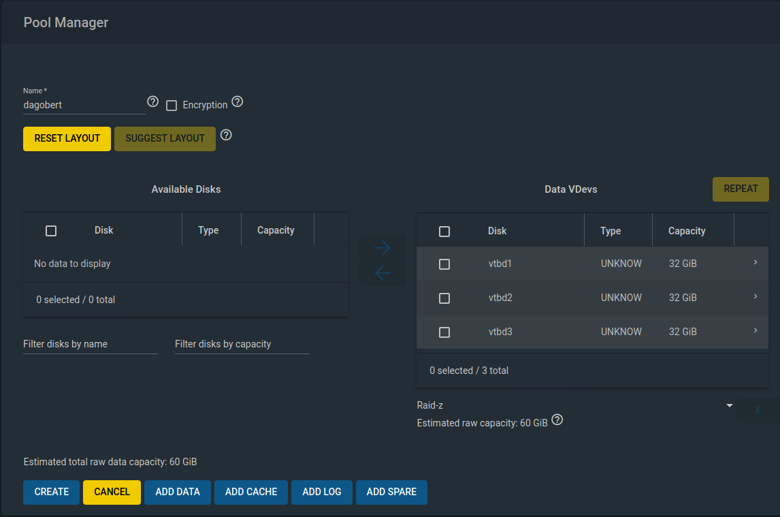Image resolution: width=780 pixels, height=517 pixels.
Task: Enable the Encryption checkbox
Action: [172, 106]
